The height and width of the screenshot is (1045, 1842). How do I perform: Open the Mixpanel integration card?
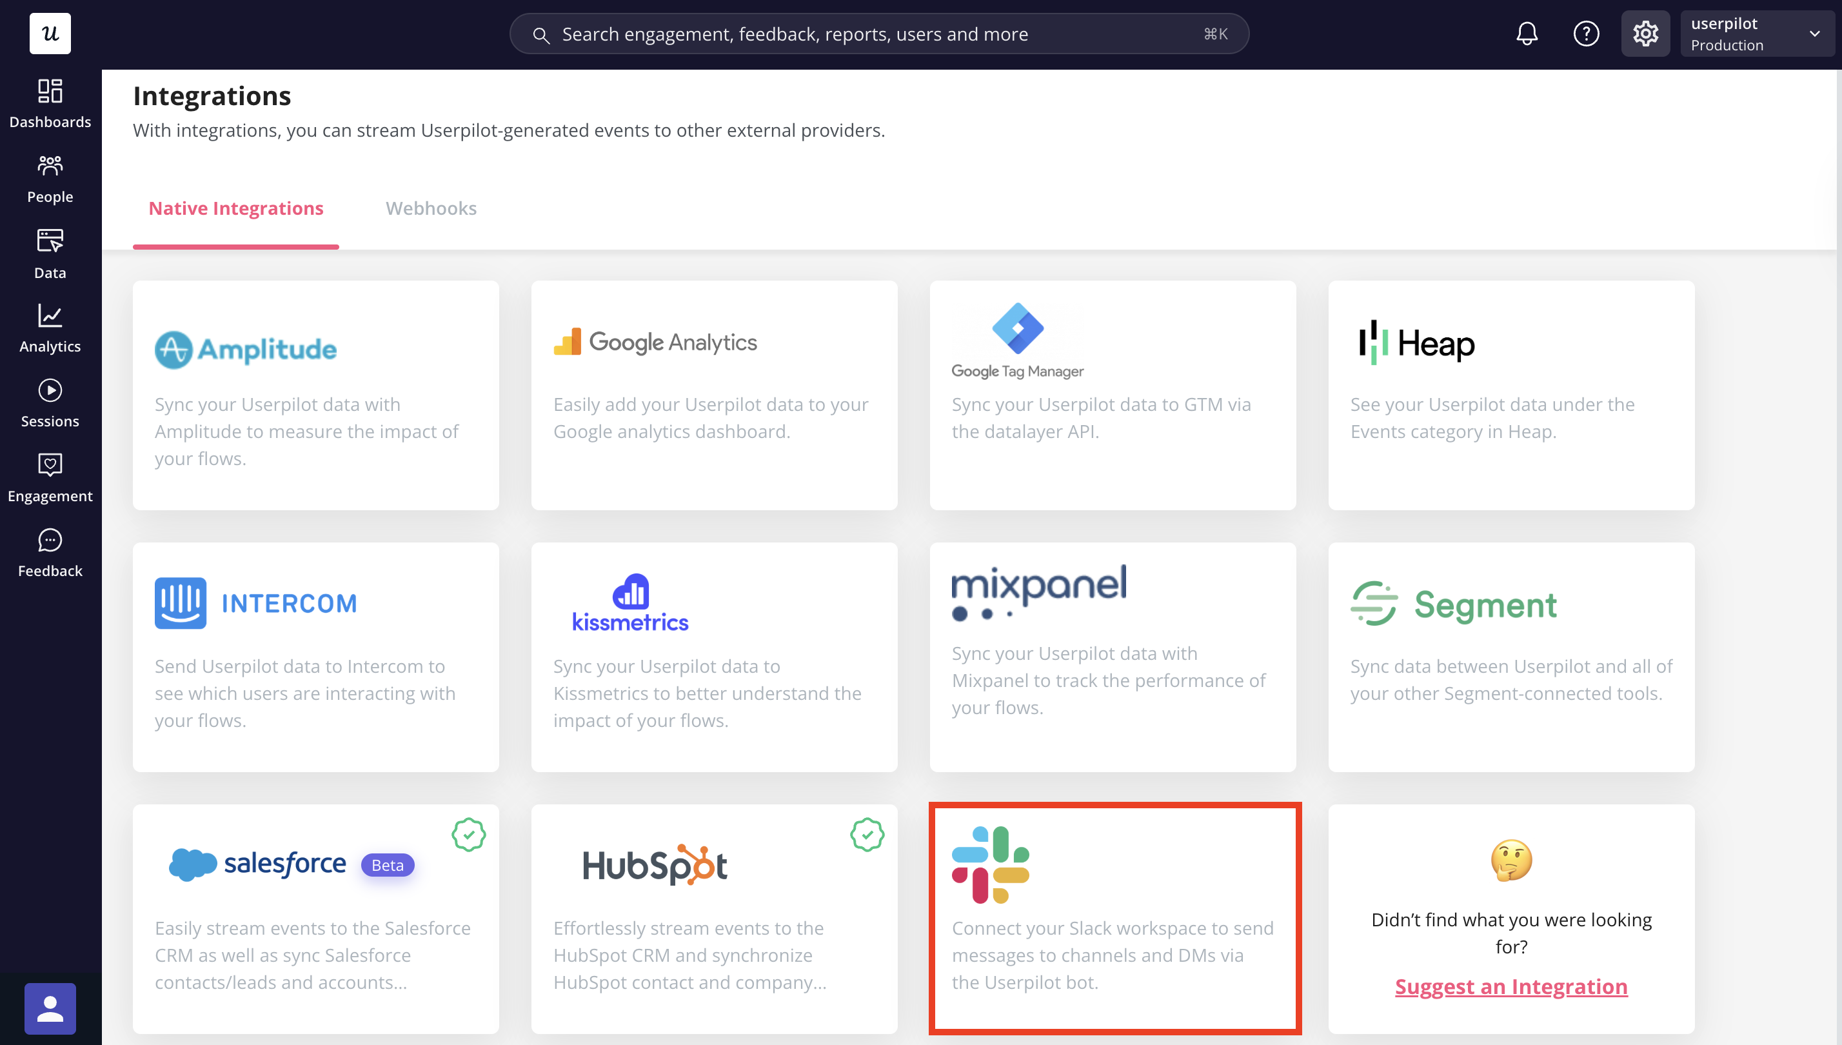[1113, 656]
